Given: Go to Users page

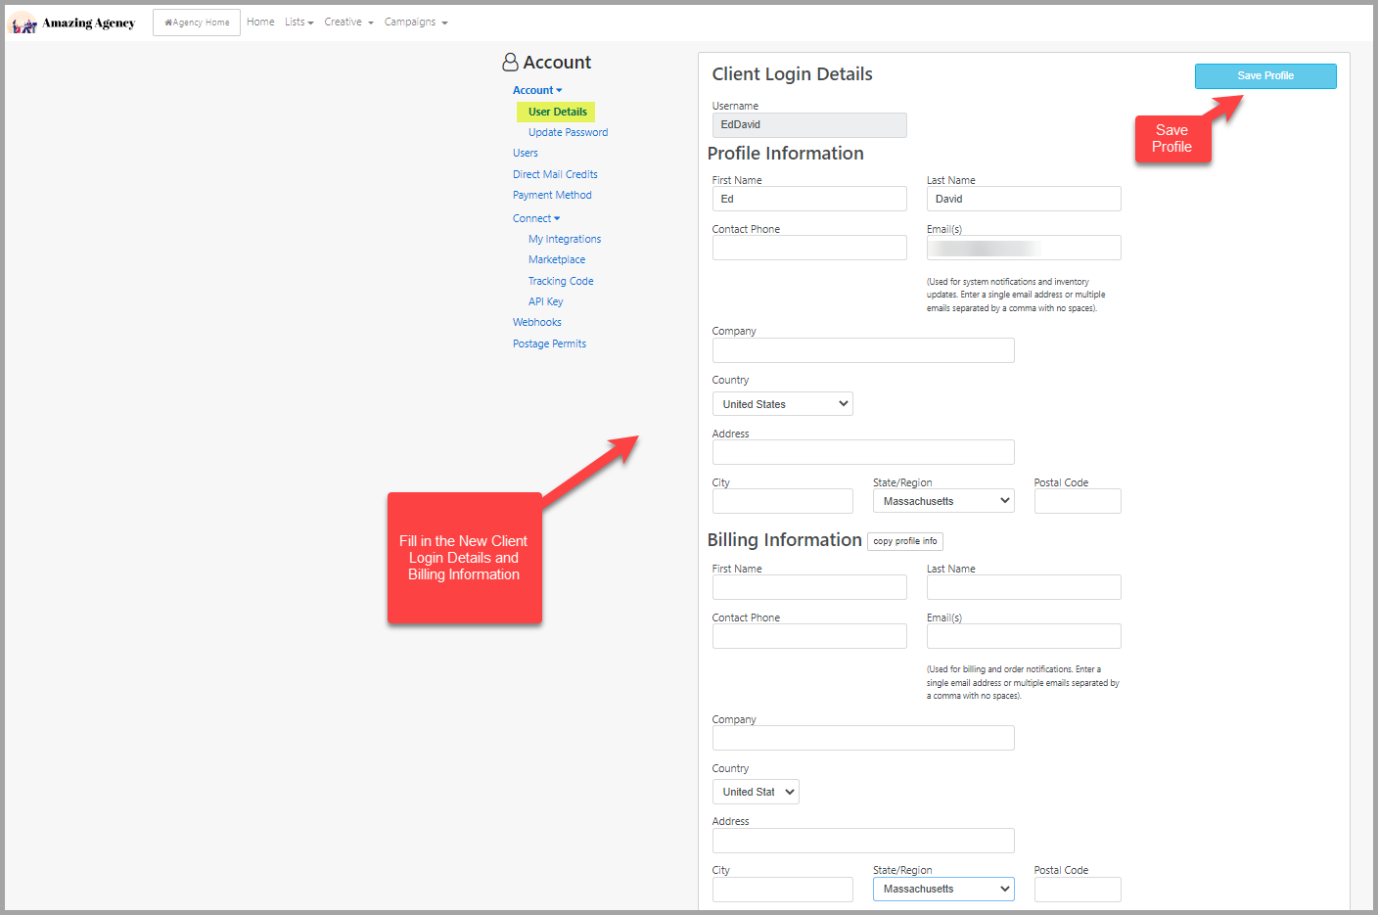Looking at the screenshot, I should tap(526, 153).
